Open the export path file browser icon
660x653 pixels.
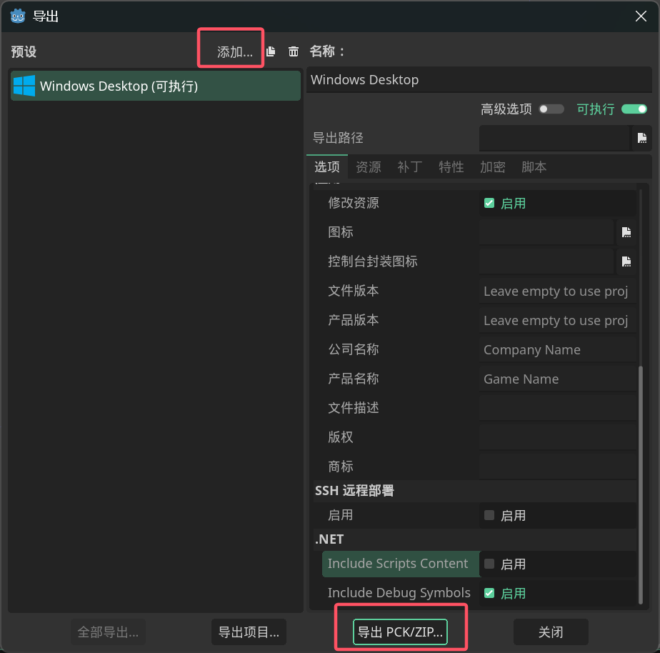pyautogui.click(x=641, y=138)
